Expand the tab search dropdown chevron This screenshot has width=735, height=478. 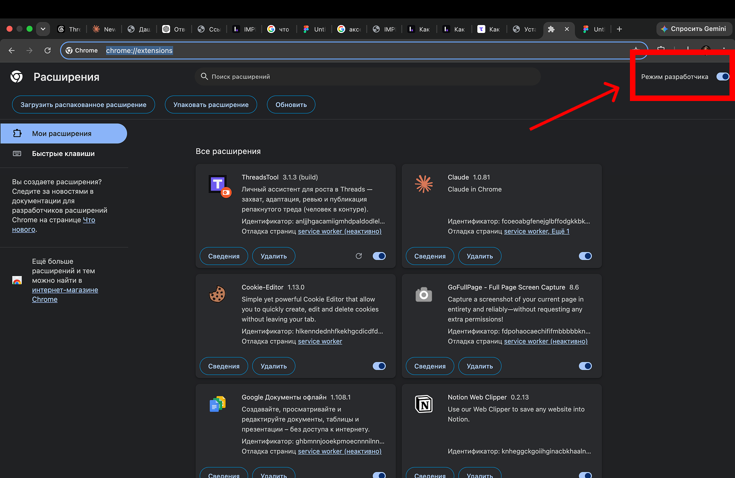(x=43, y=29)
